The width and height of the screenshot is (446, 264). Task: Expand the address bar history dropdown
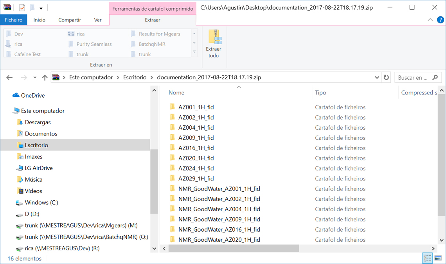click(x=377, y=77)
